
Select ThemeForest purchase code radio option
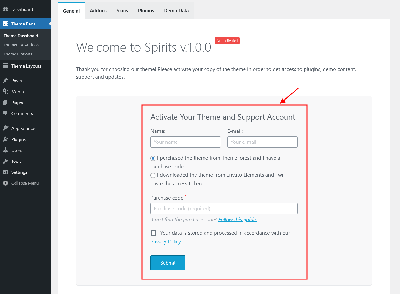tap(153, 158)
